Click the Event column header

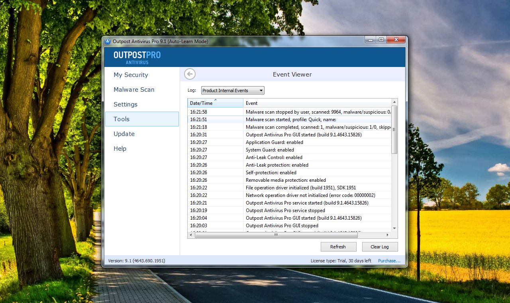(318, 103)
